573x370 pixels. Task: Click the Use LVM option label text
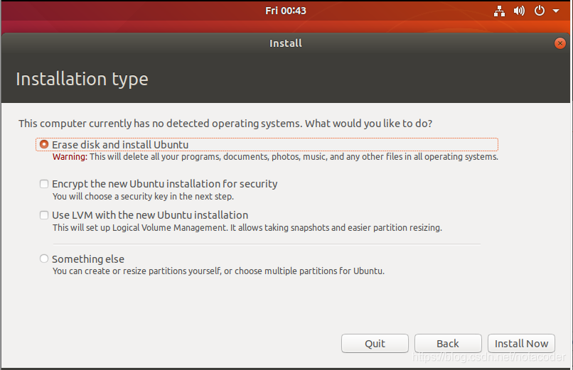click(150, 215)
